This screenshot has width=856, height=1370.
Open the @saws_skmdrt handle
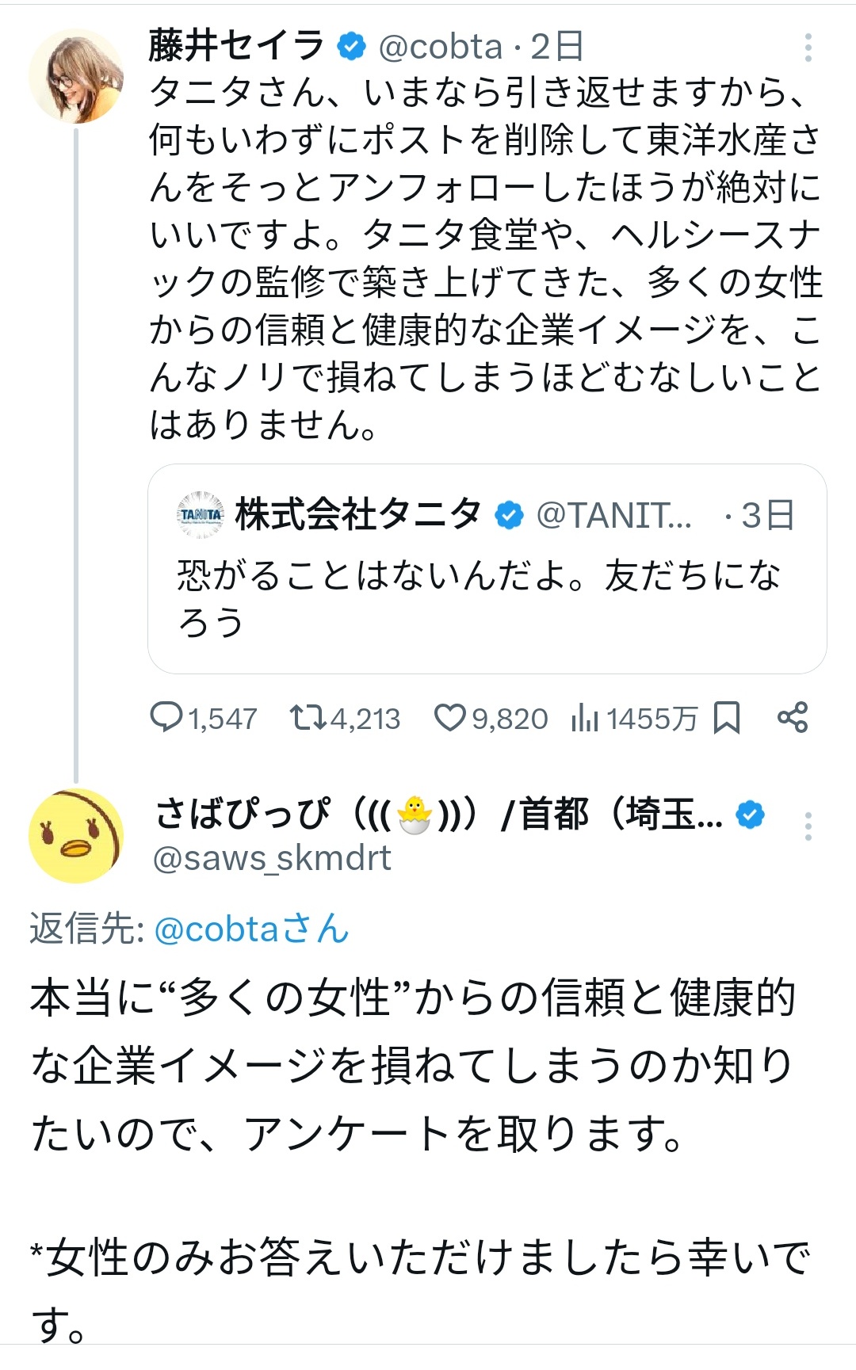point(272,858)
